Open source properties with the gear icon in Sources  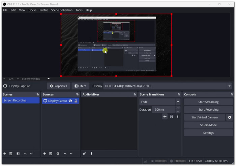pyautogui.click(x=58, y=154)
